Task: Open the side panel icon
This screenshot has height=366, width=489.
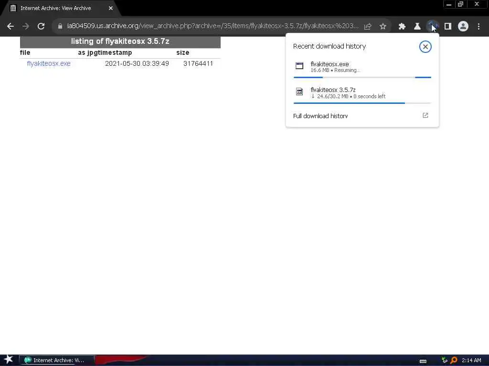Action: pyautogui.click(x=448, y=27)
